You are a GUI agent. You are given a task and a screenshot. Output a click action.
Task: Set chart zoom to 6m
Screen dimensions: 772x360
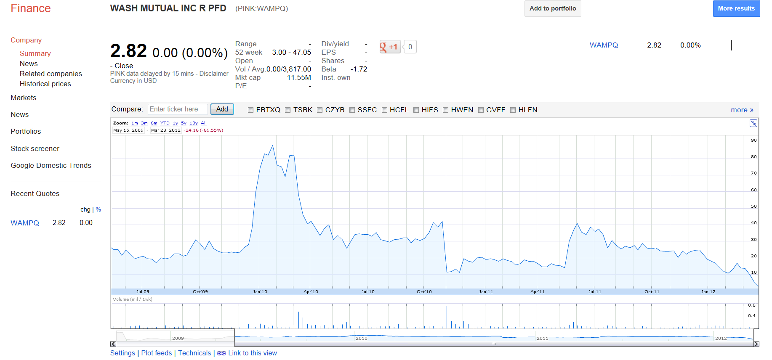click(154, 123)
